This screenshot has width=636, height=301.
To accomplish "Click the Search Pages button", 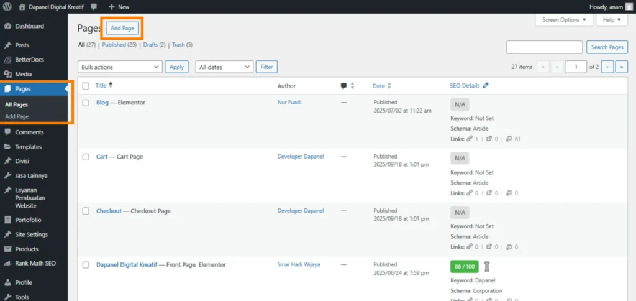I will coord(607,47).
